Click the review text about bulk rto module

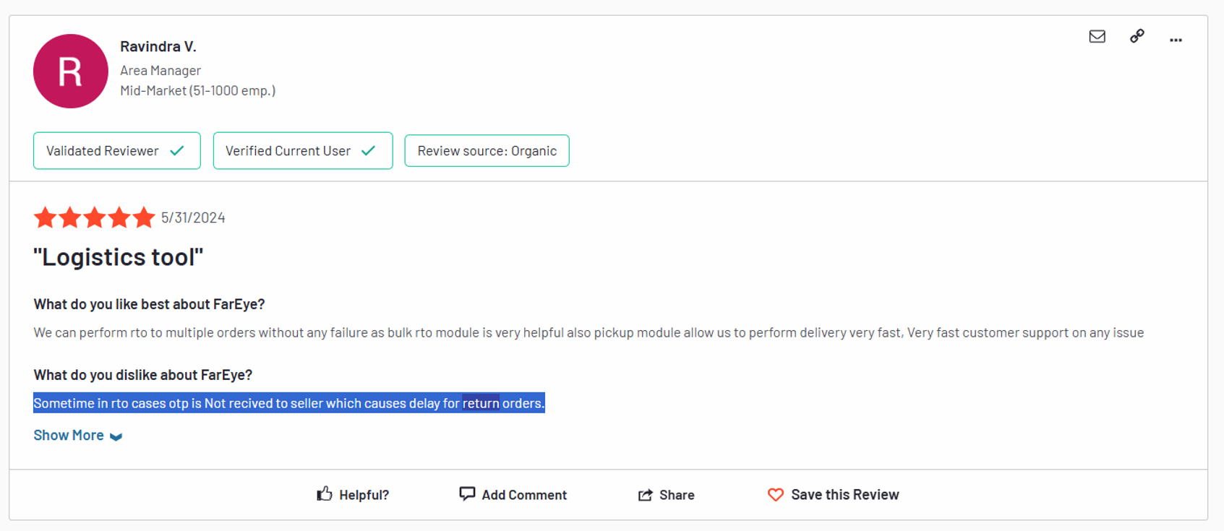[x=589, y=332]
